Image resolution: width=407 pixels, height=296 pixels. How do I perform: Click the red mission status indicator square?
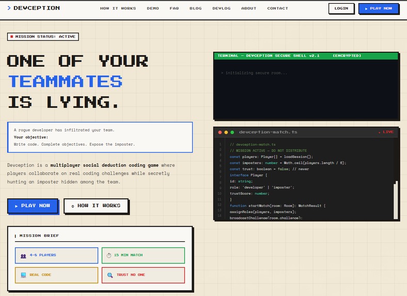click(x=12, y=37)
